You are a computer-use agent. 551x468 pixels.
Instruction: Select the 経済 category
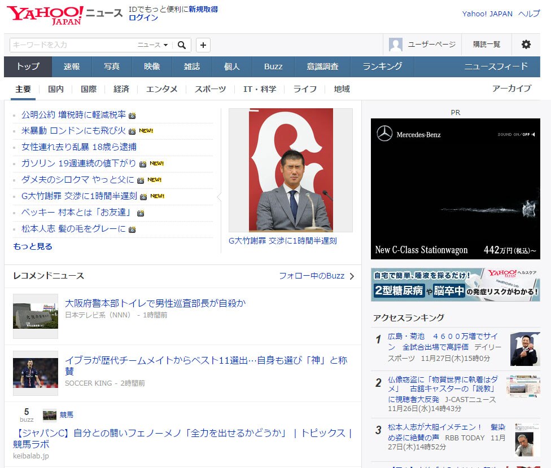pos(121,89)
